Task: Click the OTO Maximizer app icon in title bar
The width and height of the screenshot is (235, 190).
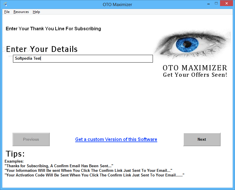Action: [5, 4]
